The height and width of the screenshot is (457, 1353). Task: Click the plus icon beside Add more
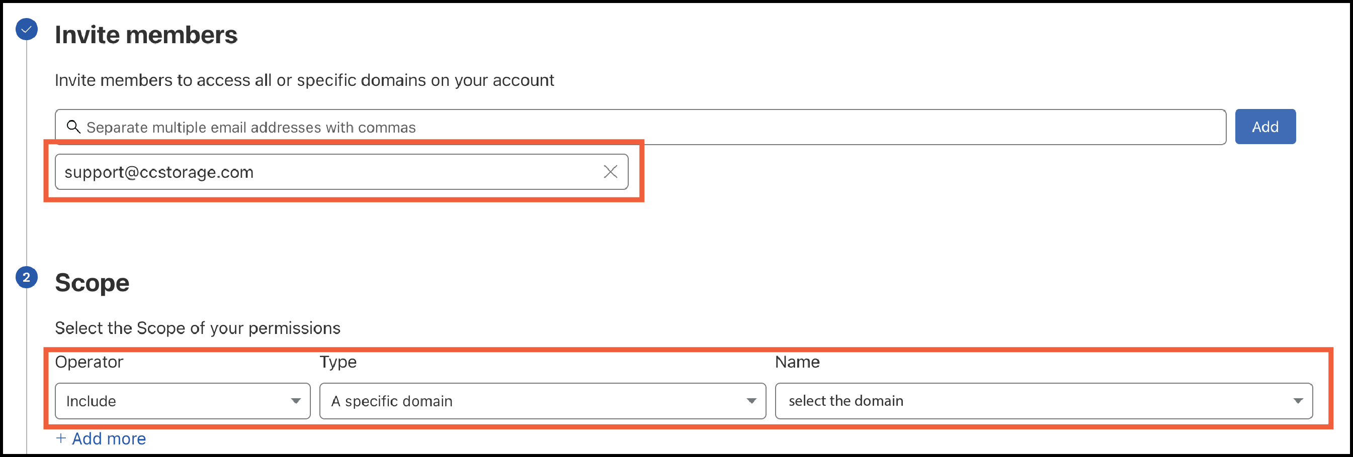pos(61,438)
